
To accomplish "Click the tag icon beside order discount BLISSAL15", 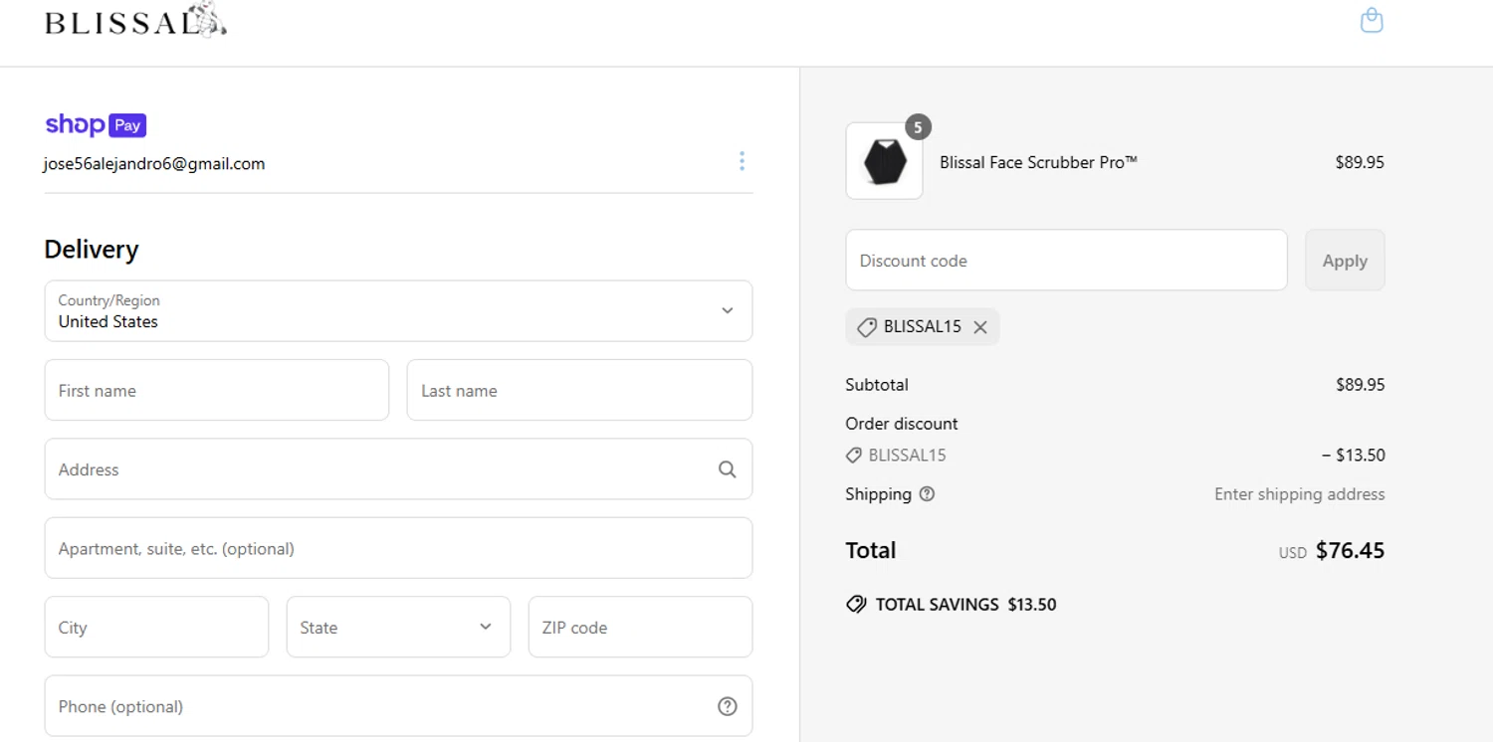I will tap(853, 456).
